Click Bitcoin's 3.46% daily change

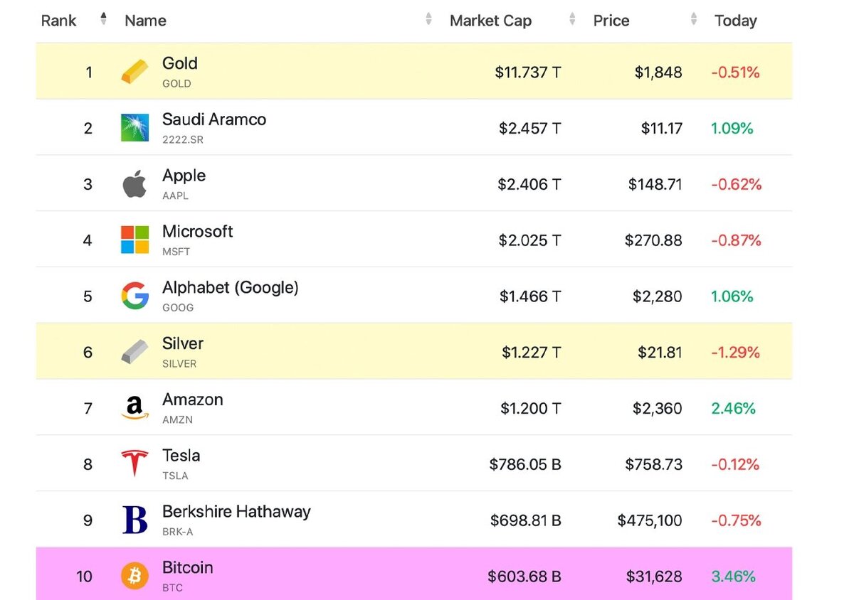pyautogui.click(x=733, y=577)
